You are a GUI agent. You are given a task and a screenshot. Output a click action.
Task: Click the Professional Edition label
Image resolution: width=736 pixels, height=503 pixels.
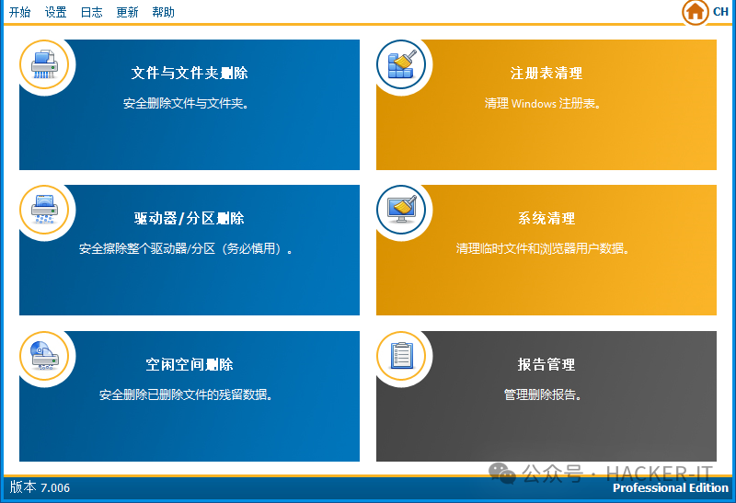point(671,488)
